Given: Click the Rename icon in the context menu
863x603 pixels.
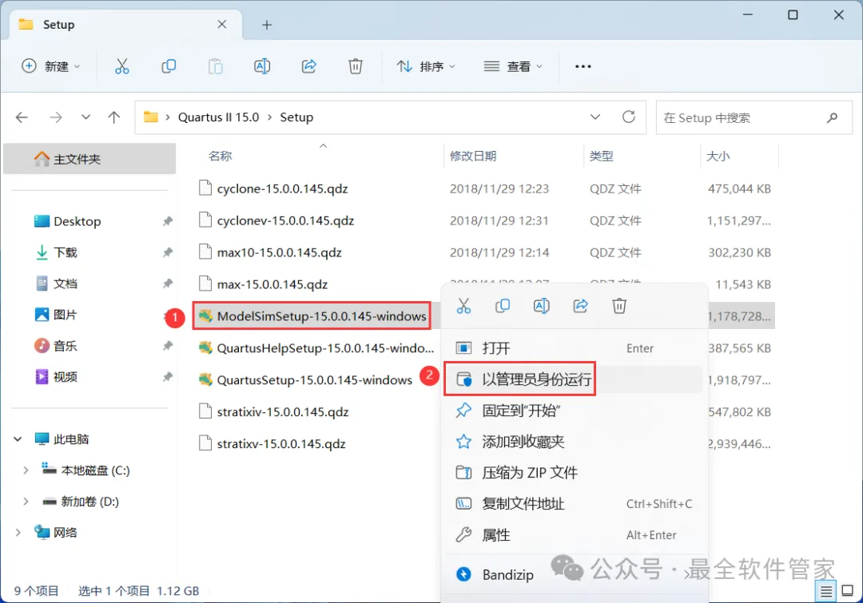Looking at the screenshot, I should (x=542, y=306).
